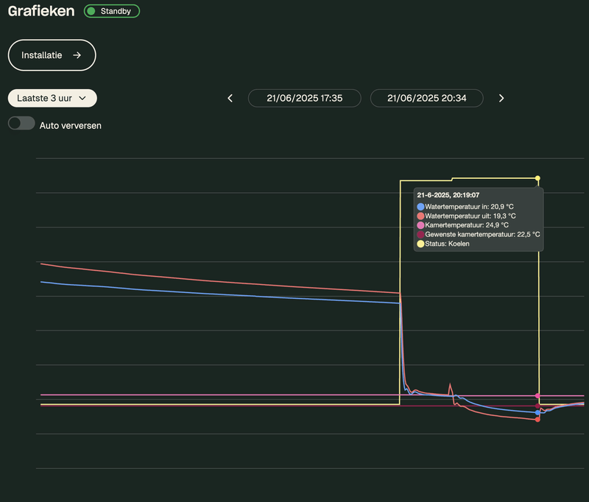Select the red water-out data point marker
This screenshot has width=589, height=502.
(x=537, y=420)
